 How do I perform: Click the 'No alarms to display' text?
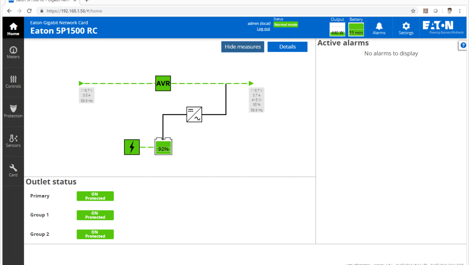(391, 54)
